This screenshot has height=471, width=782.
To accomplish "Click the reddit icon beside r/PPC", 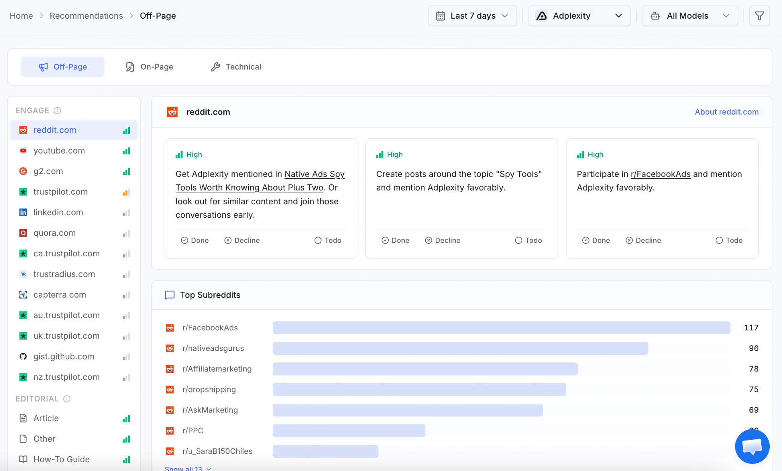I will point(170,431).
